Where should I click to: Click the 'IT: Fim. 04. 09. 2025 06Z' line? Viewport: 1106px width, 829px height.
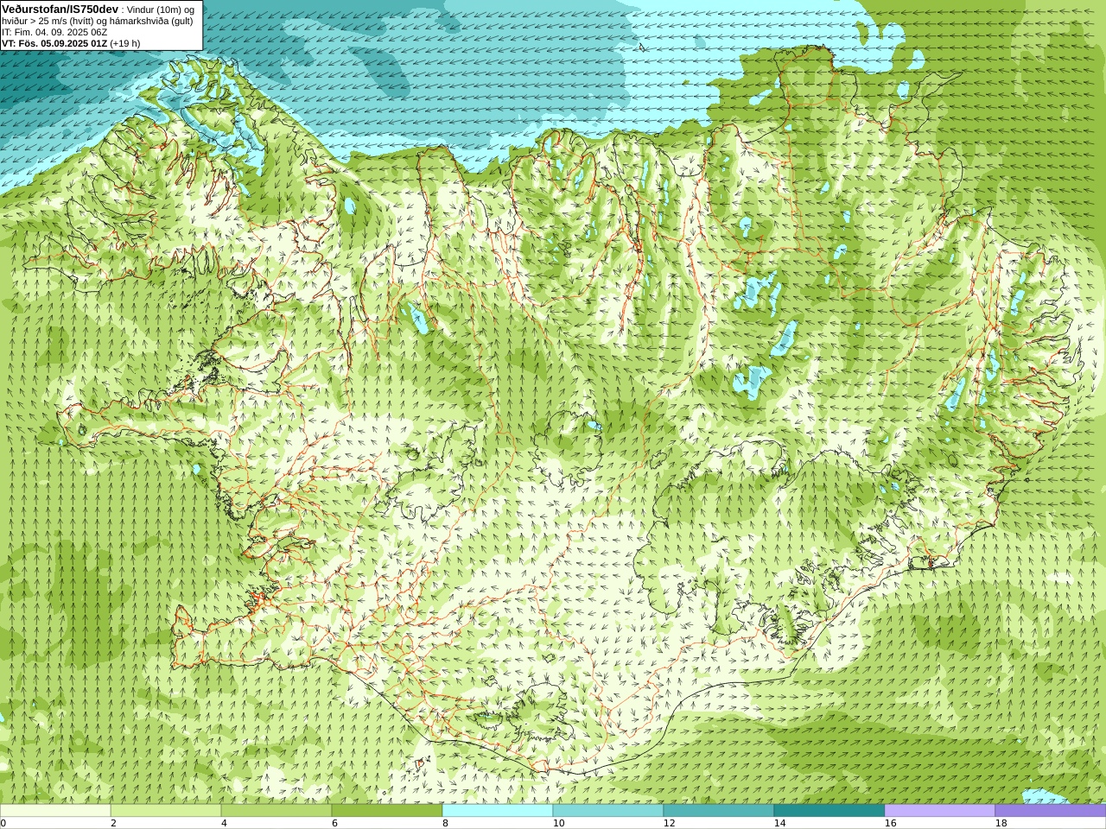pos(54,32)
